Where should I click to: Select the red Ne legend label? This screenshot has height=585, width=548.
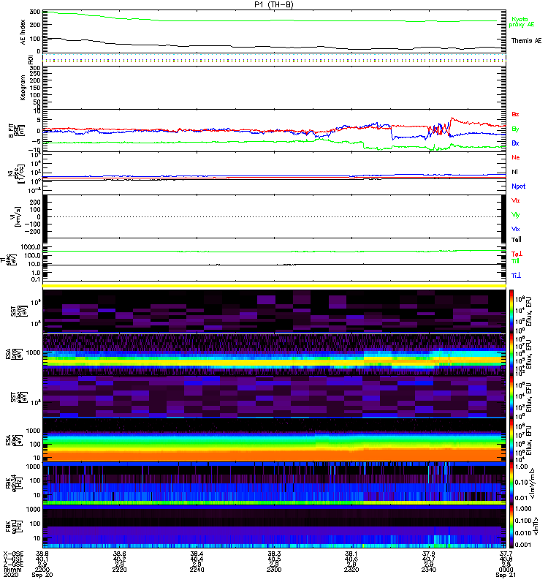point(516,157)
